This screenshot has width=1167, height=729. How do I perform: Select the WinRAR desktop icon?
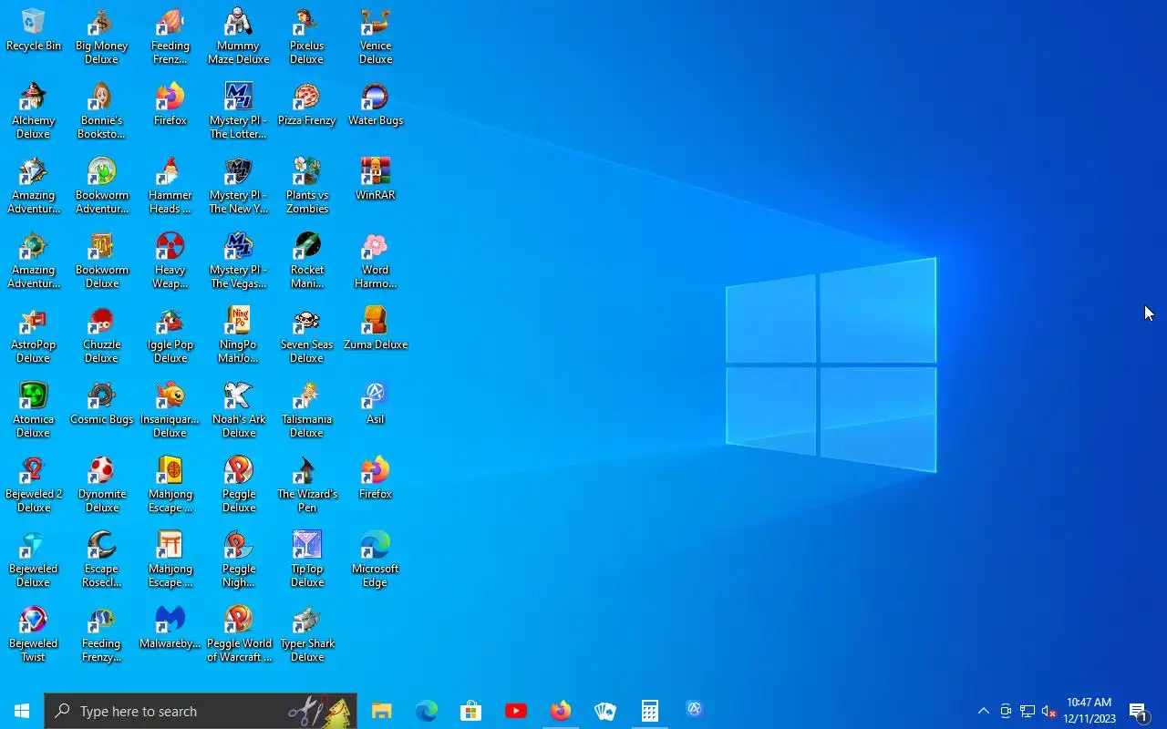[376, 180]
